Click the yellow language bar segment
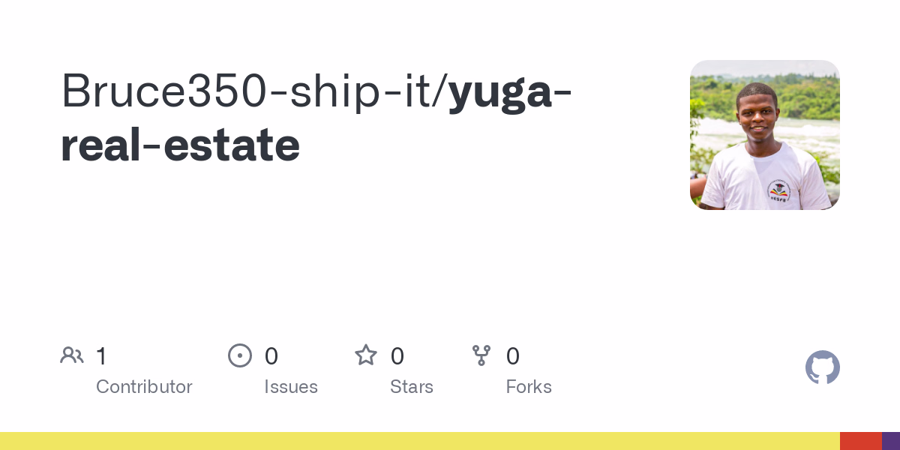This screenshot has height=450, width=900. click(420, 441)
